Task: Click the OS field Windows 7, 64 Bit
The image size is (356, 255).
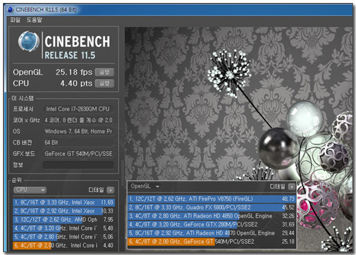Action: coord(78,132)
